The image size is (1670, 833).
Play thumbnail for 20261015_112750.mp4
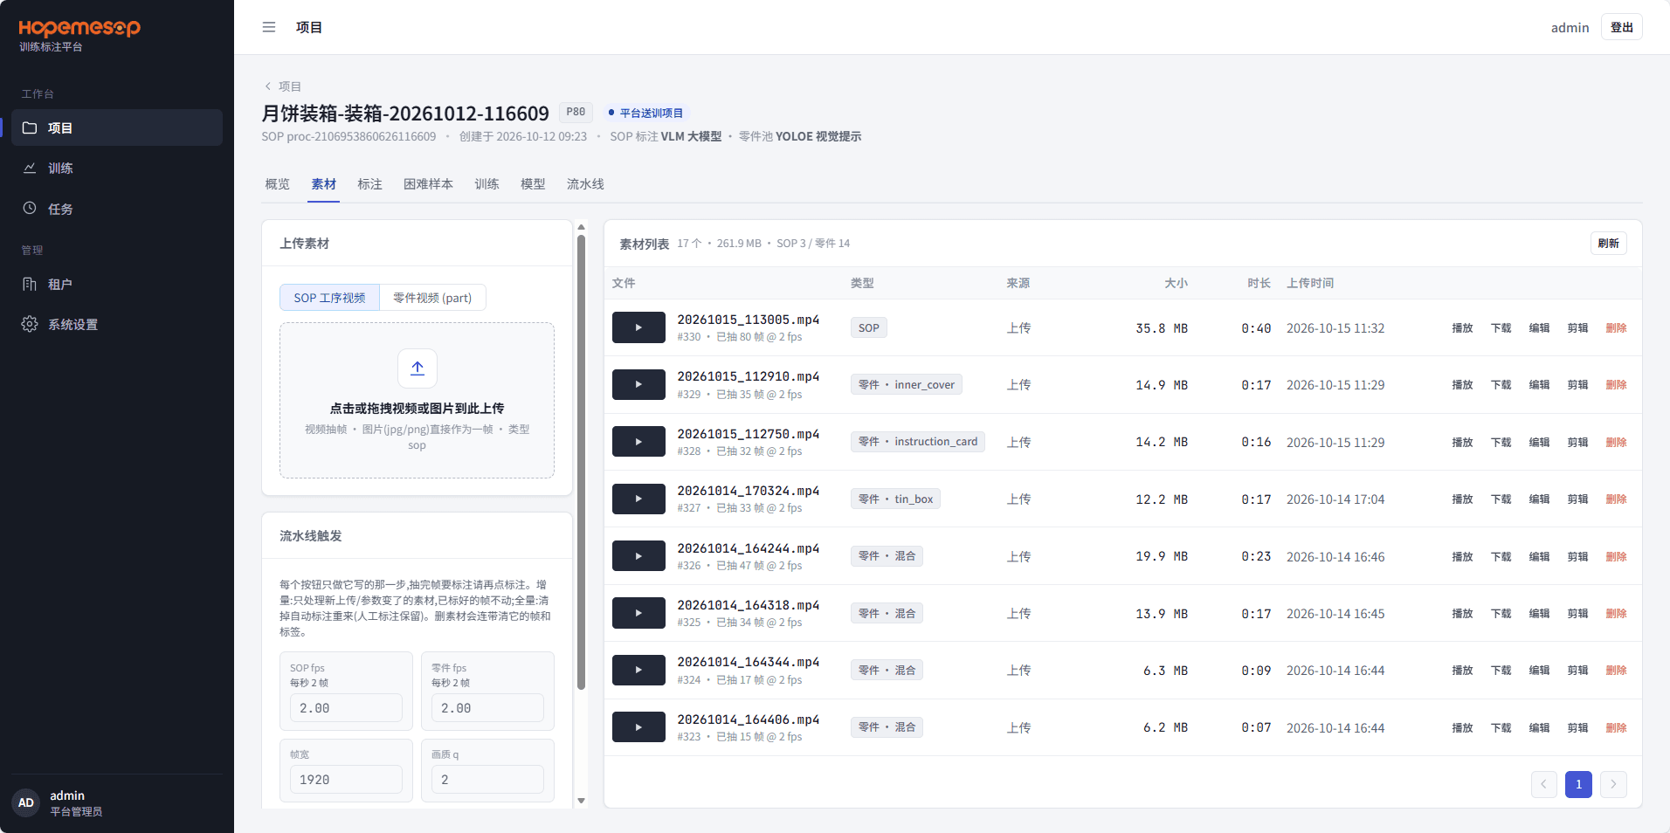coord(638,442)
